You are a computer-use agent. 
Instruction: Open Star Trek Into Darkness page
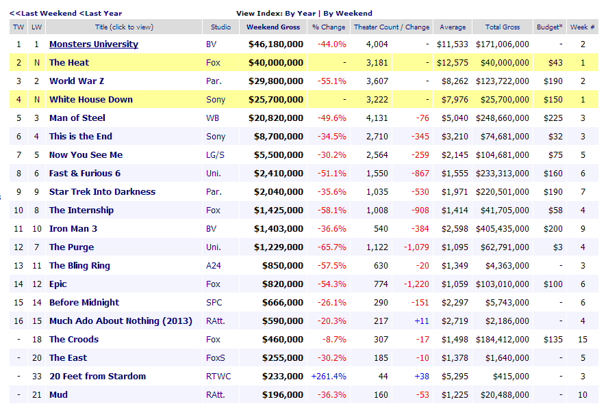[x=102, y=191]
